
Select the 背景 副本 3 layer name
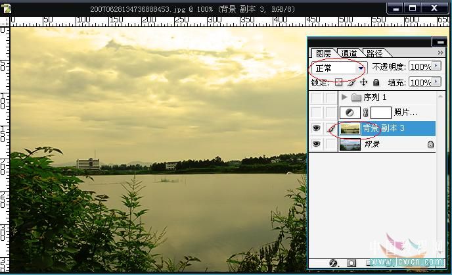[x=384, y=128]
